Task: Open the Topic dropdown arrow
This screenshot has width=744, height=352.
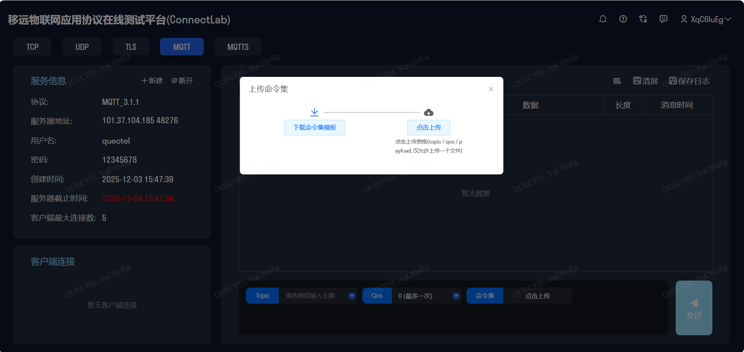Action: click(x=352, y=296)
